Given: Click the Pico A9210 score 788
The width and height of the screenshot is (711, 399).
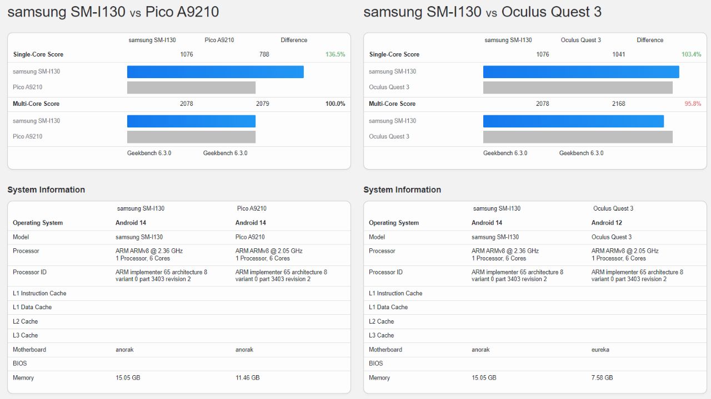Looking at the screenshot, I should tap(264, 54).
